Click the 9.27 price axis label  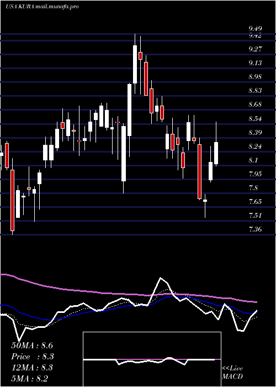255,49
